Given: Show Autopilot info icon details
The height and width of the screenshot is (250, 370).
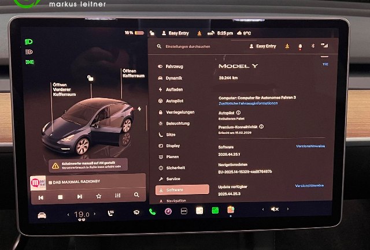Looking at the screenshot, I should click(x=239, y=113).
